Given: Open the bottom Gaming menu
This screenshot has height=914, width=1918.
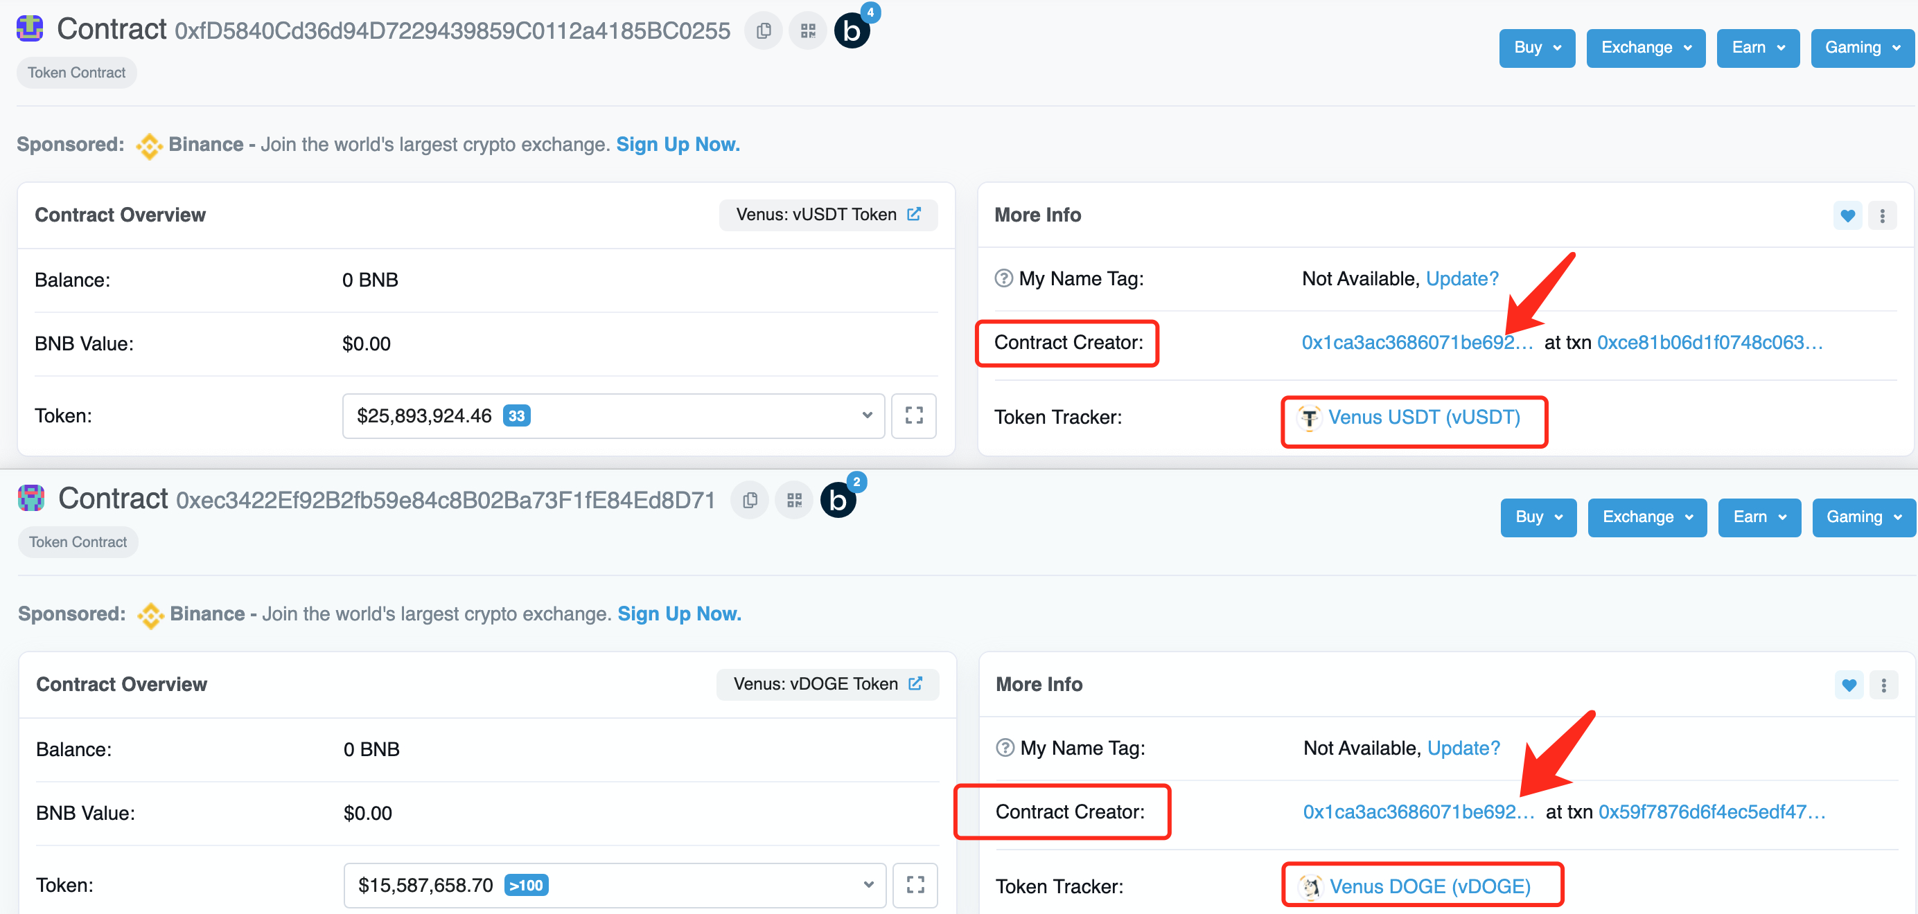Looking at the screenshot, I should point(1863,517).
